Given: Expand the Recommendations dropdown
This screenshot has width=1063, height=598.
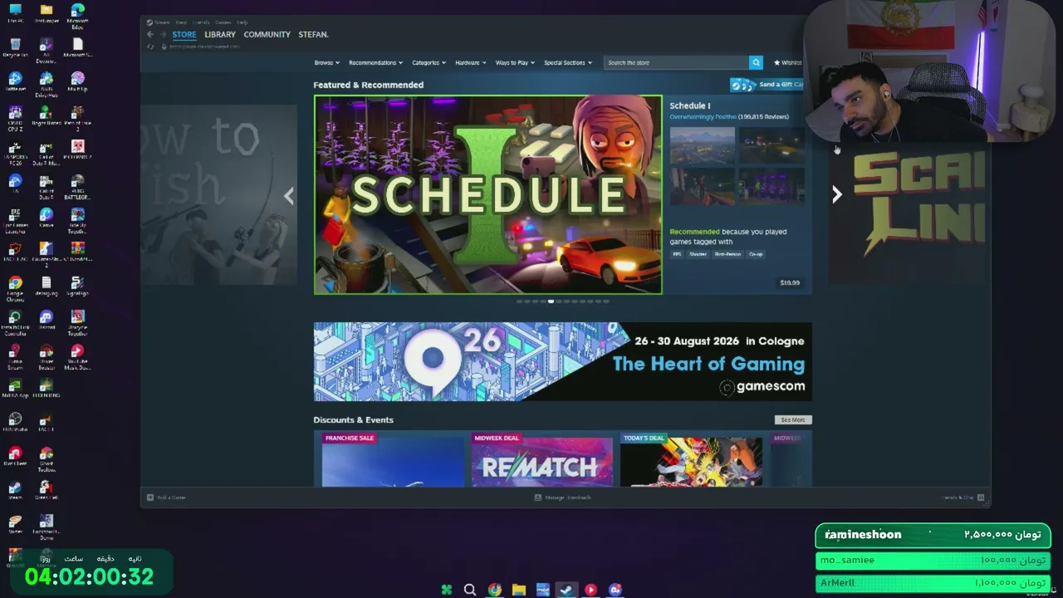Looking at the screenshot, I should point(375,62).
